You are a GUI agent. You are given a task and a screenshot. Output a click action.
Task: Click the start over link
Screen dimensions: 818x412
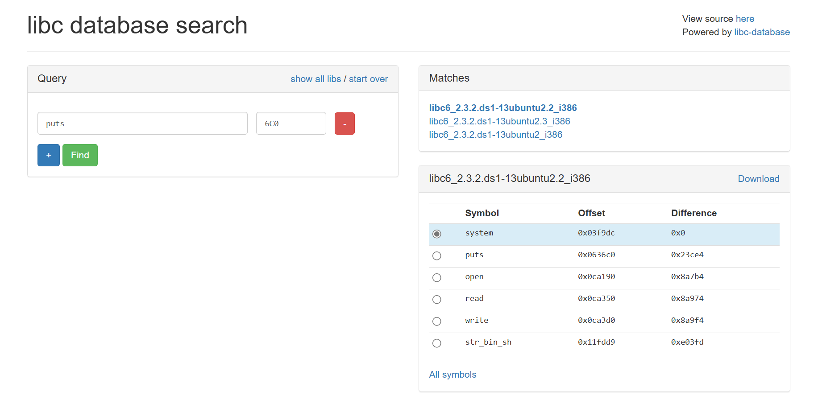[x=368, y=79]
